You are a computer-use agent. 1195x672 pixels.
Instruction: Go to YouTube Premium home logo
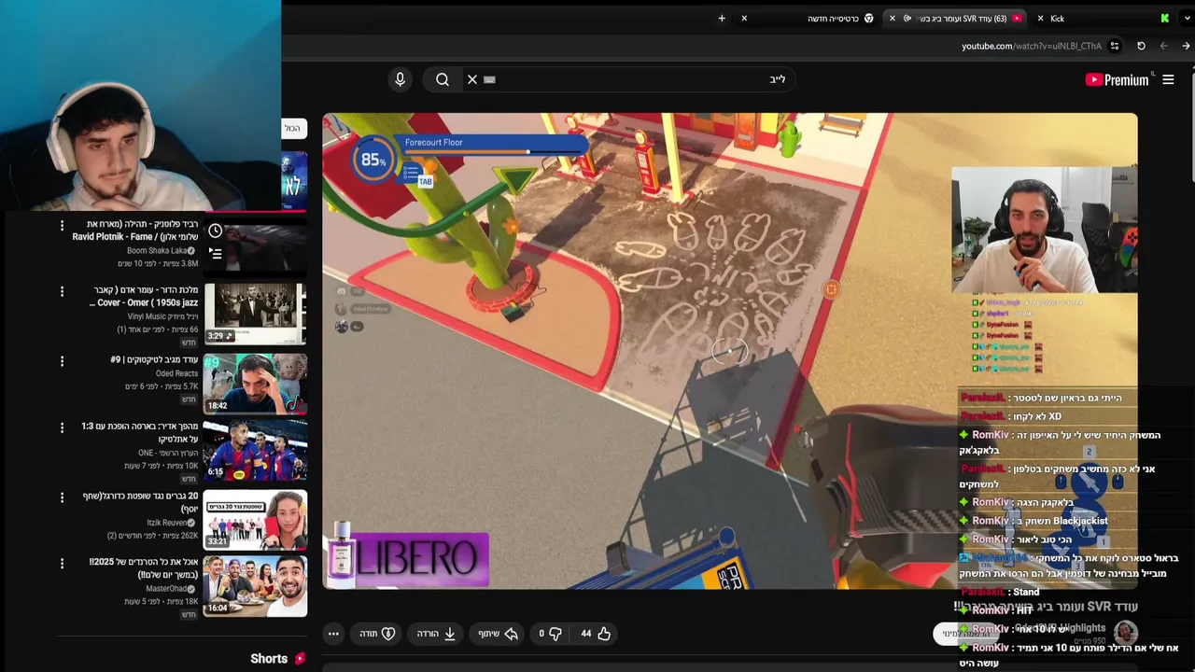pyautogui.click(x=1118, y=79)
